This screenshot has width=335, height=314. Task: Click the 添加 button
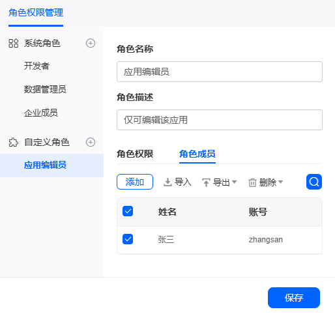point(135,182)
